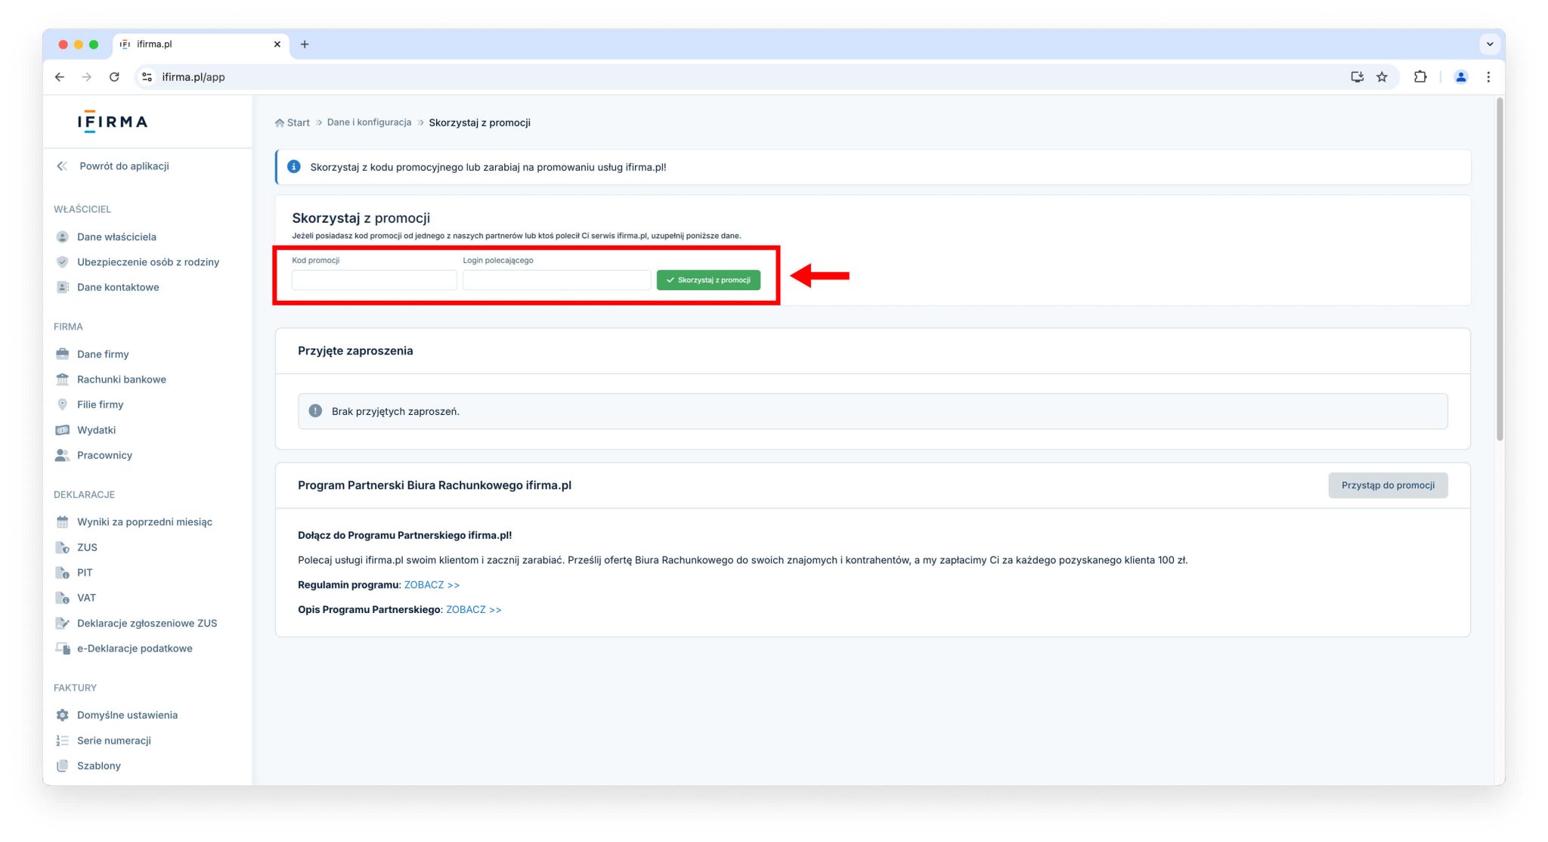The width and height of the screenshot is (1548, 842).
Task: Open Szablony in the sidebar
Action: pos(99,766)
